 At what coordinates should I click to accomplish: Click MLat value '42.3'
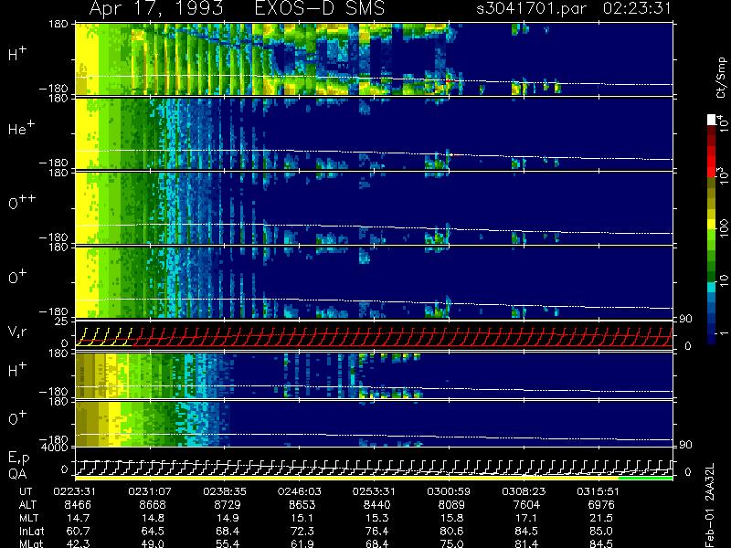pyautogui.click(x=78, y=543)
